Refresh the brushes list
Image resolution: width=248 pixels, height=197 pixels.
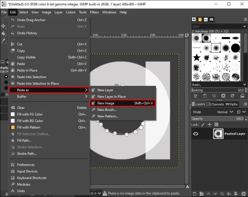pos(232,96)
